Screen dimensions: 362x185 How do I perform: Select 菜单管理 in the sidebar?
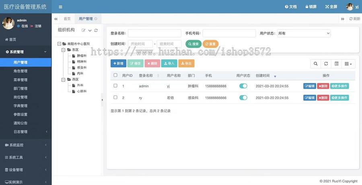point(26,80)
